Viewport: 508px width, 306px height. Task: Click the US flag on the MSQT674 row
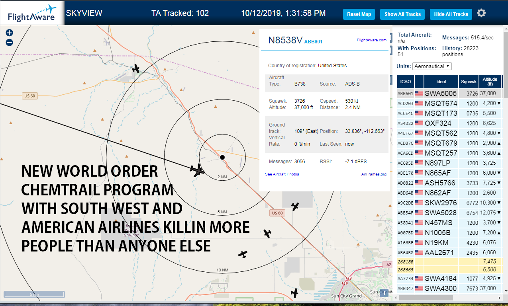click(419, 103)
